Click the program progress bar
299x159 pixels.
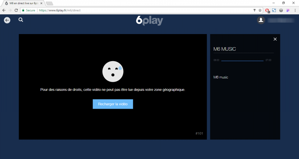click(242, 61)
